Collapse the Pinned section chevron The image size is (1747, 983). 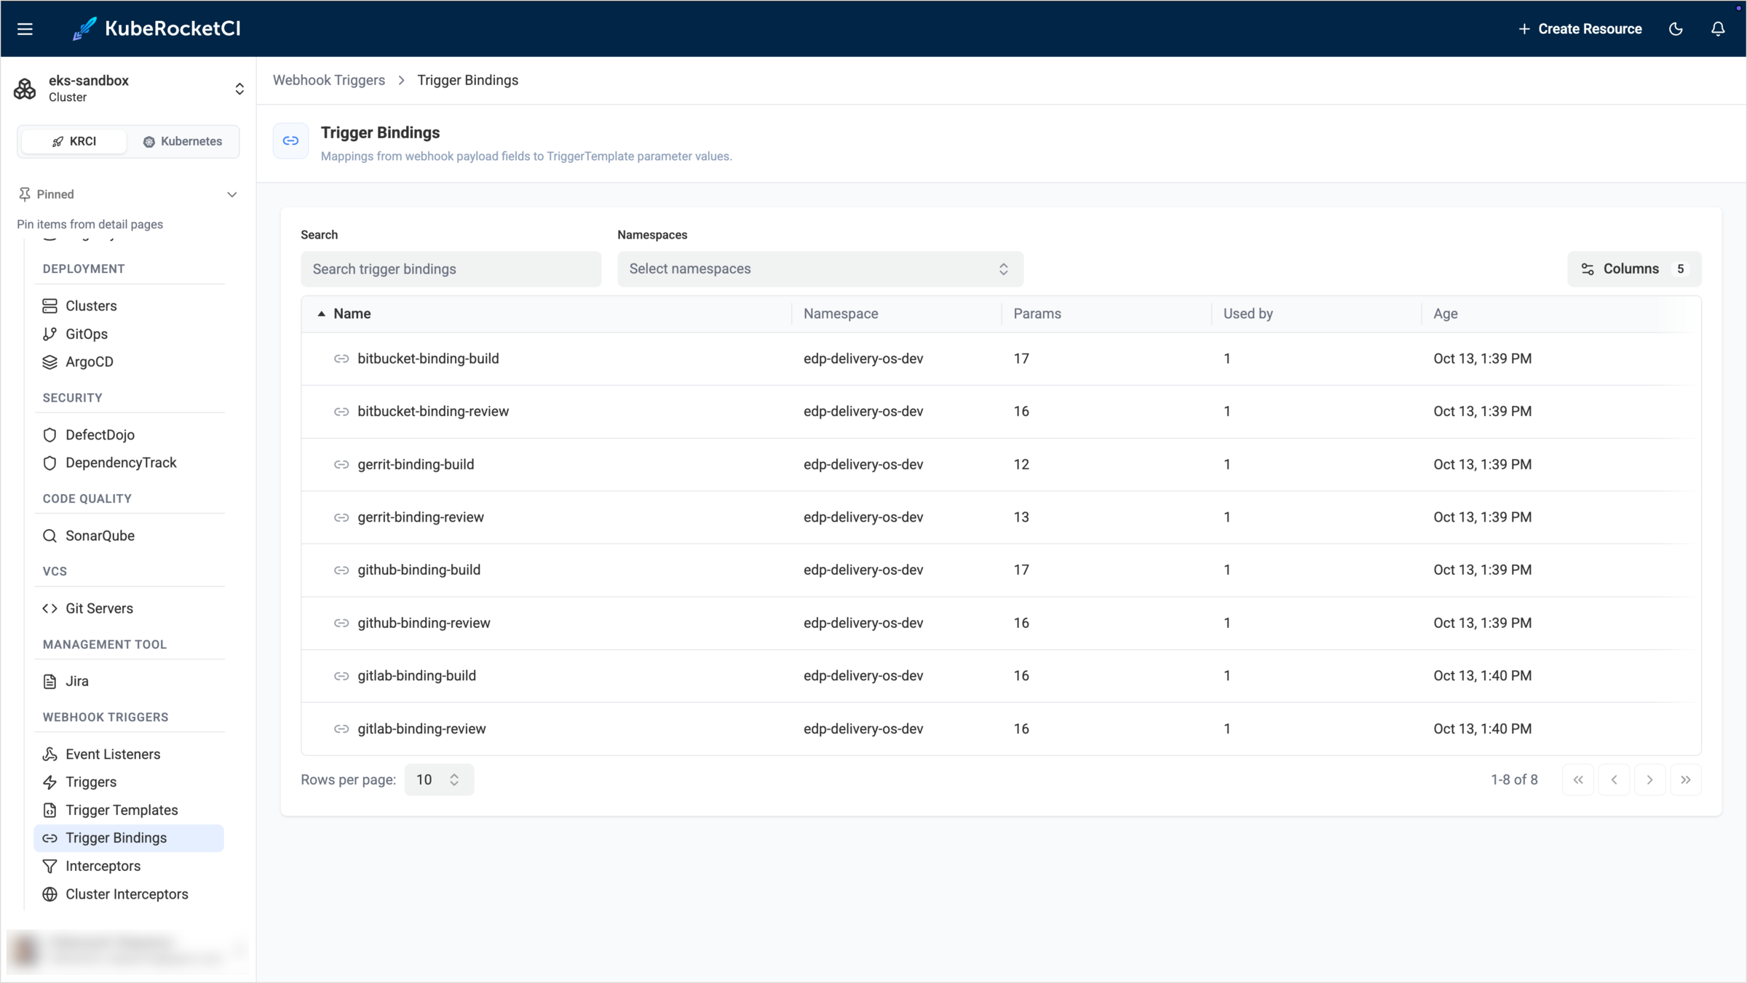click(232, 194)
